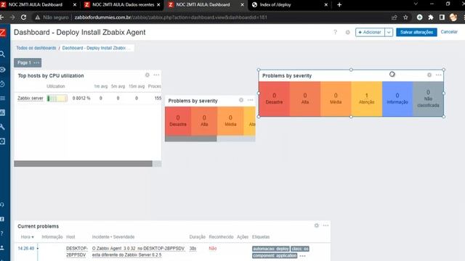Open the Inventory list icon in sidebar
This screenshot has height=261, width=465.
[x=2, y=98]
